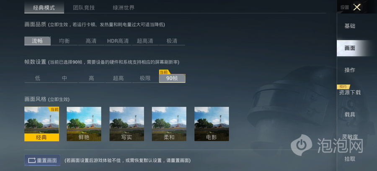377x171 pixels.
Task: Select the 柔和 picture style thumbnail
Action: click(x=169, y=124)
